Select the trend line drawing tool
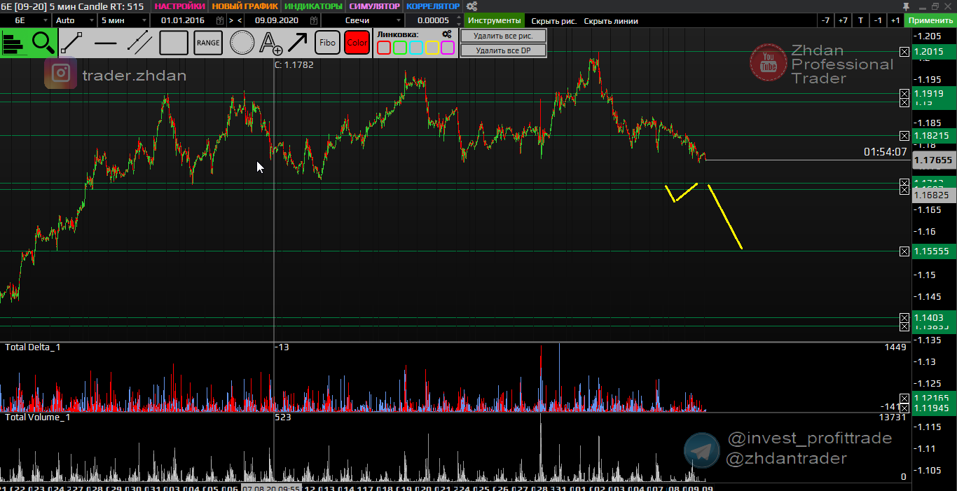 pyautogui.click(x=72, y=43)
